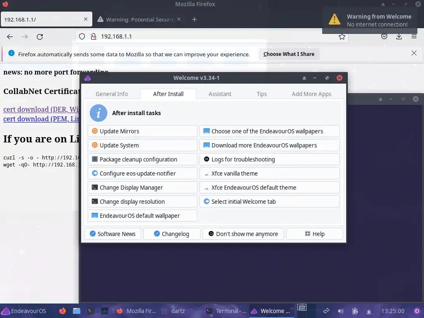Viewport: 424px width, 318px height.
Task: Open Package cleanup configuration
Action: (142, 159)
